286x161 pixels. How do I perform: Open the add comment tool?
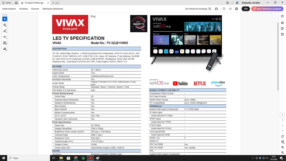tap(5, 25)
